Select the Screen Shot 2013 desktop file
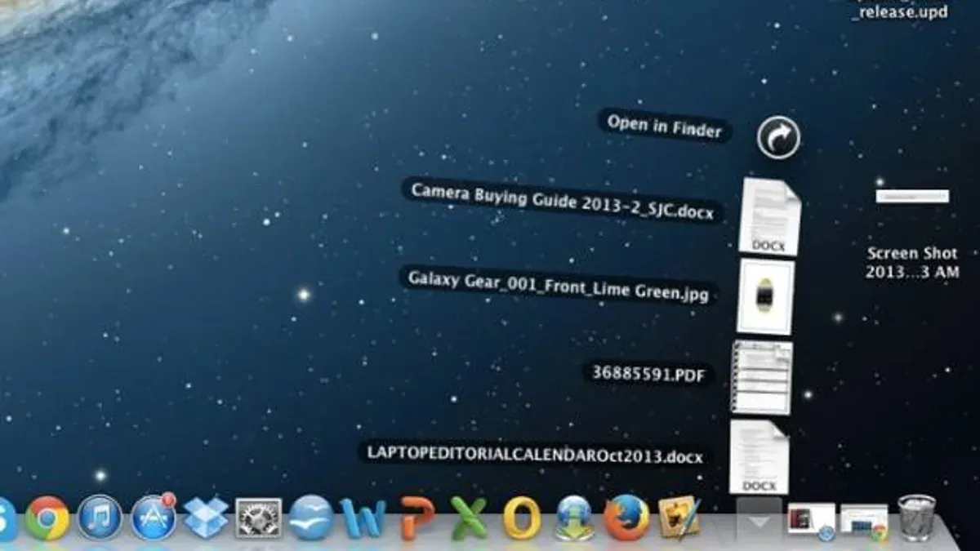 tap(912, 234)
